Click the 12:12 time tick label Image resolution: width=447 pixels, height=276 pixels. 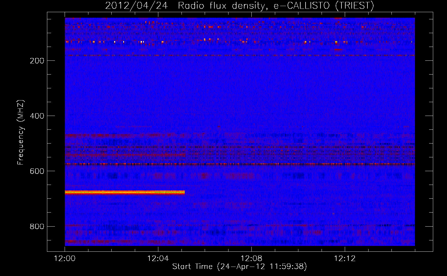(x=345, y=259)
